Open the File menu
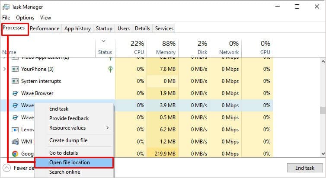The image size is (326, 178). click(6, 18)
